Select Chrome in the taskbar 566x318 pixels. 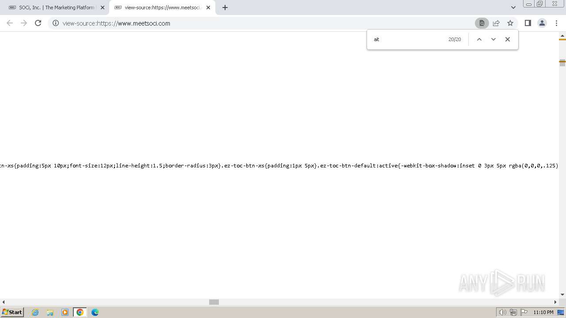pyautogui.click(x=80, y=312)
